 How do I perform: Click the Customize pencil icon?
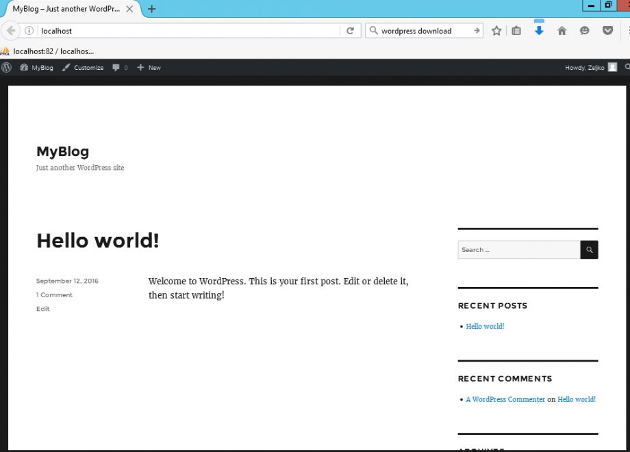65,67
